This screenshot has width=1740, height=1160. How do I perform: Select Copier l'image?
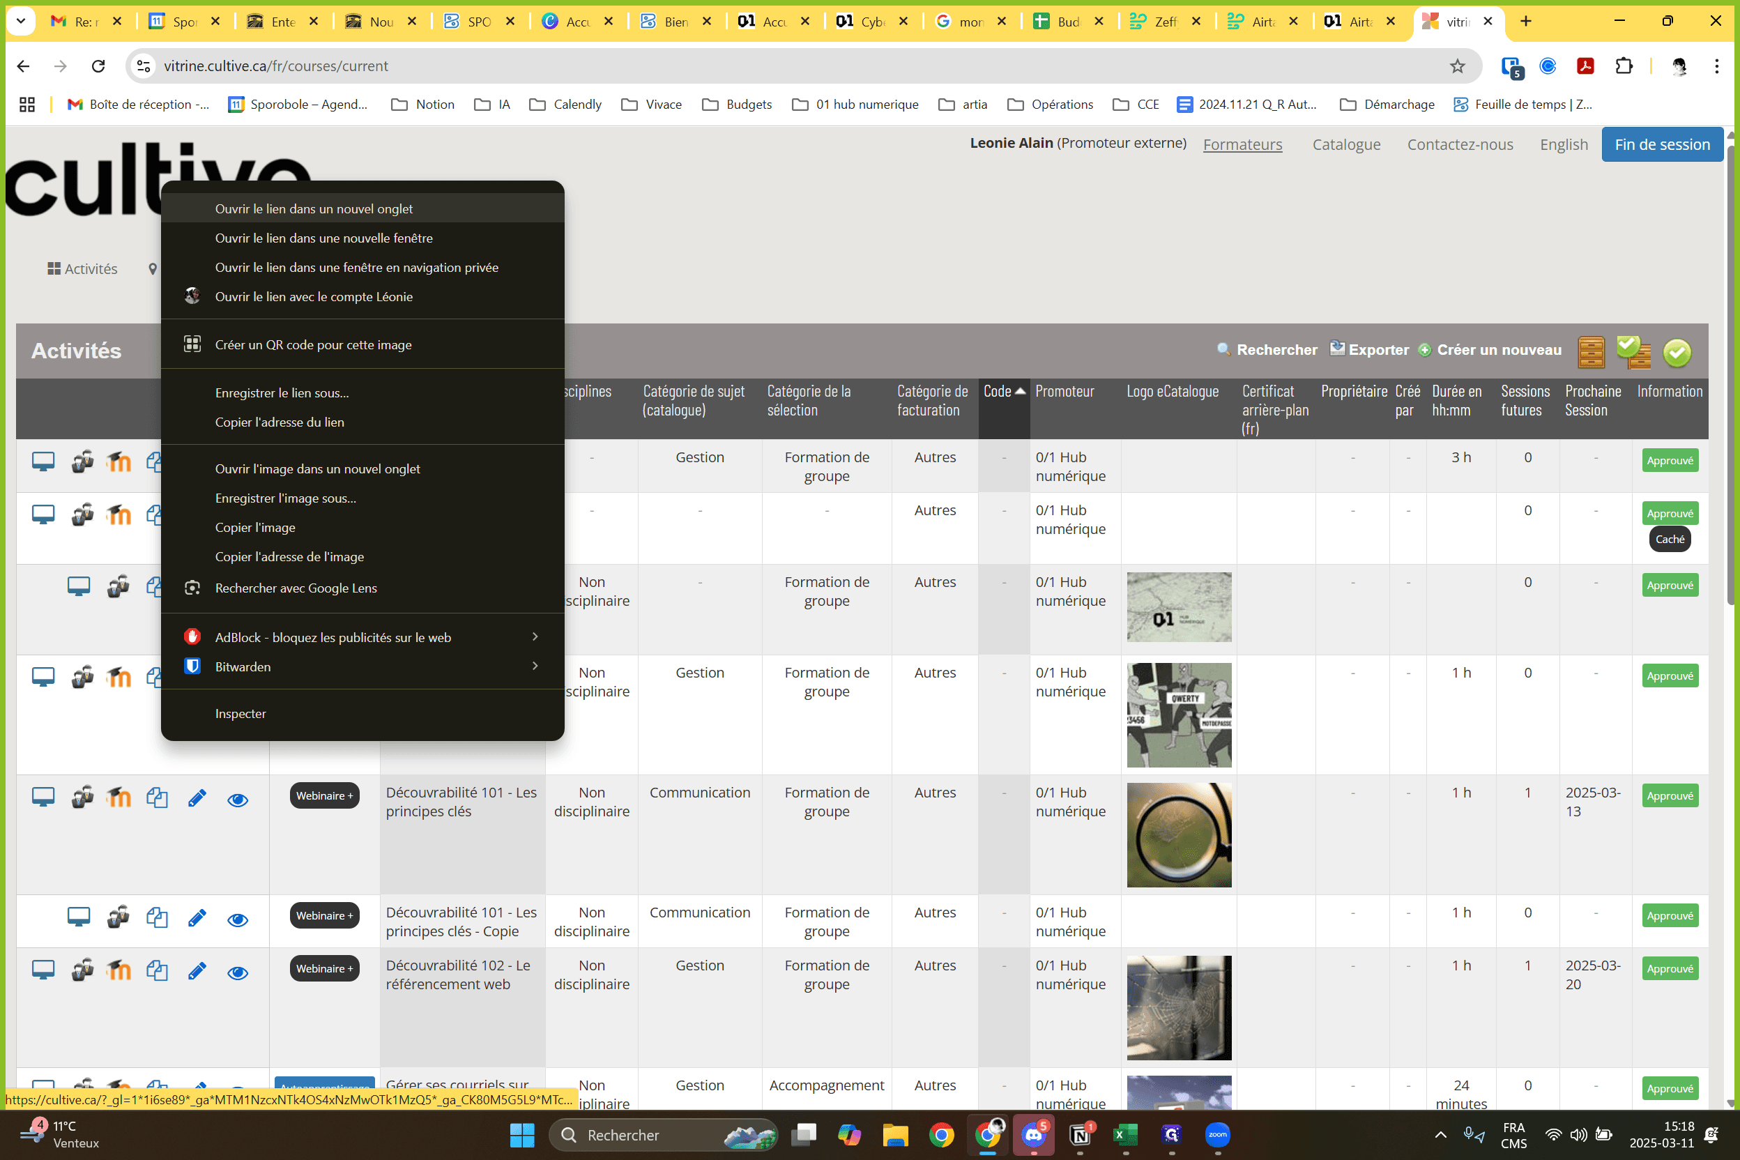click(x=362, y=528)
